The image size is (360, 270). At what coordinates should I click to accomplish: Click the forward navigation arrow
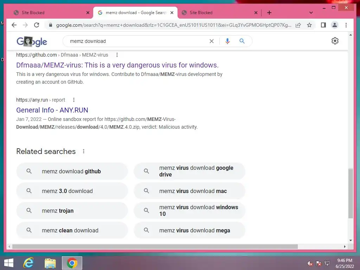[x=25, y=25]
